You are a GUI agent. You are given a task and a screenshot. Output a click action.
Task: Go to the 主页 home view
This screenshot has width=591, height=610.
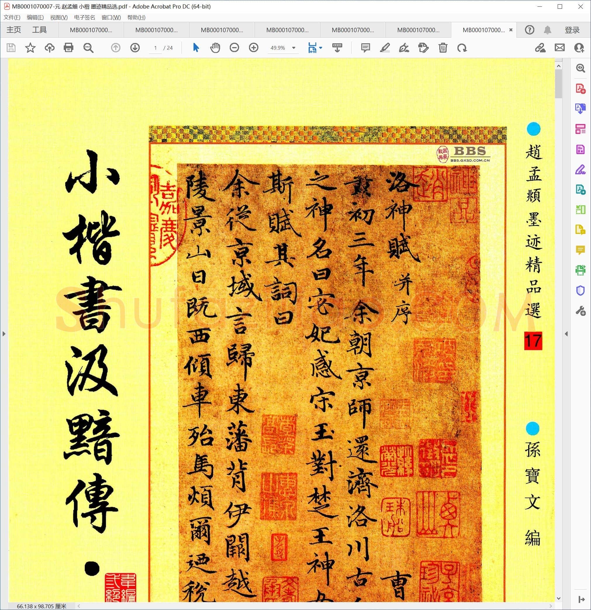click(x=14, y=30)
